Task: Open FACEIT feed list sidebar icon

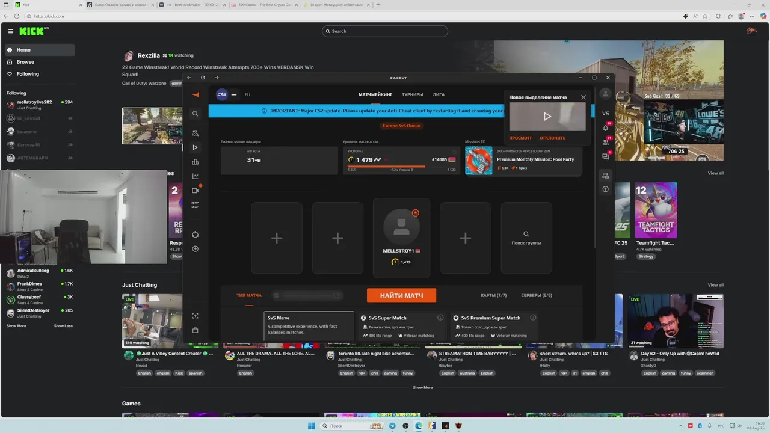Action: coord(195,205)
